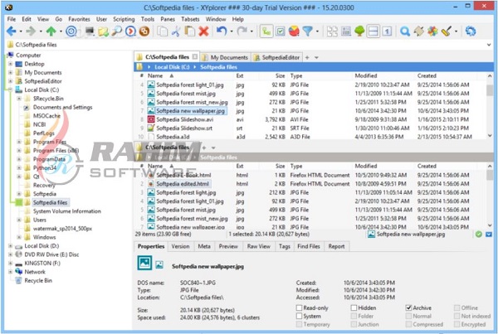This screenshot has width=498, height=334.
Task: Toggle the branch view toolbar icon
Action: coord(266,31)
